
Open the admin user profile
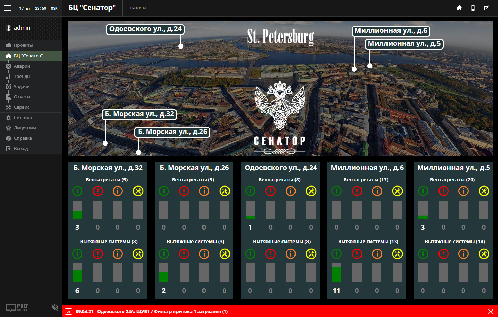click(22, 28)
